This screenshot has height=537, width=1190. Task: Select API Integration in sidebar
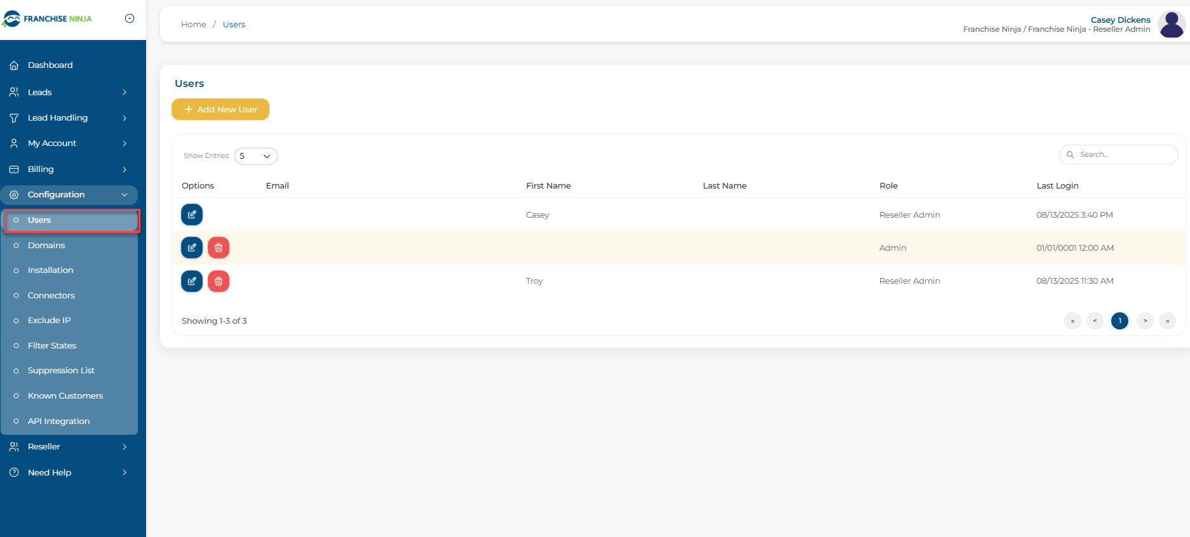[x=58, y=421]
